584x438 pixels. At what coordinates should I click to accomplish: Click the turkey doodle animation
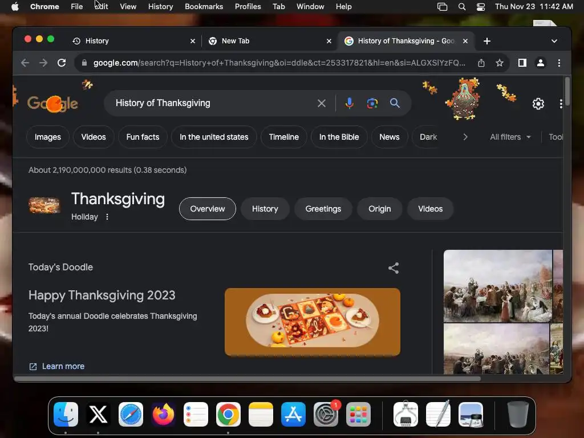click(x=464, y=99)
